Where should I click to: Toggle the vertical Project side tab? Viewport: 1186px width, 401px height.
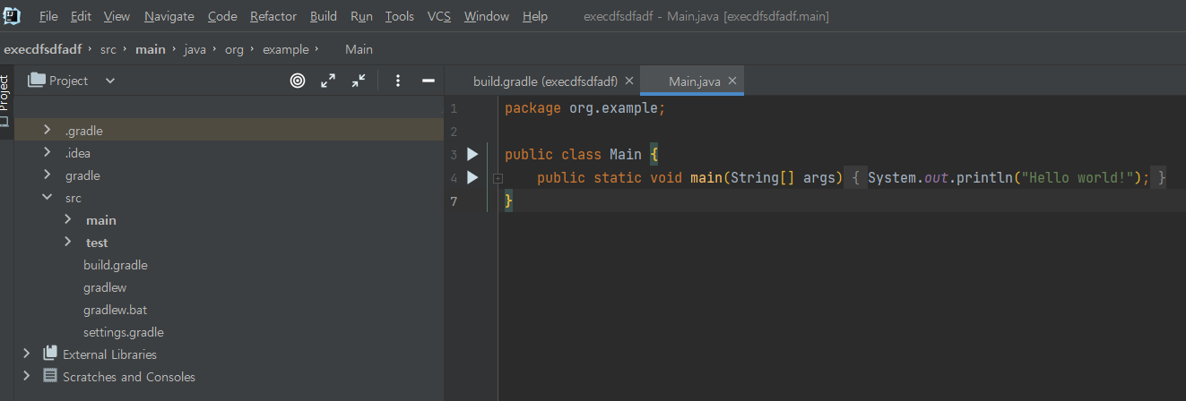6,101
